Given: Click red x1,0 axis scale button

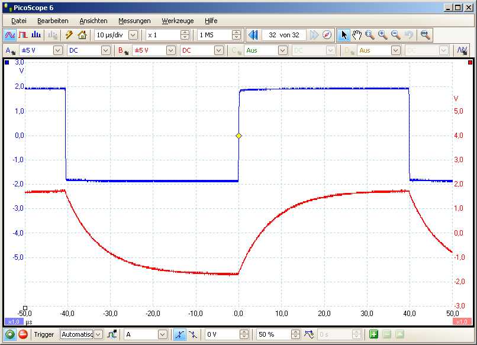Looking at the screenshot, I should [462, 322].
